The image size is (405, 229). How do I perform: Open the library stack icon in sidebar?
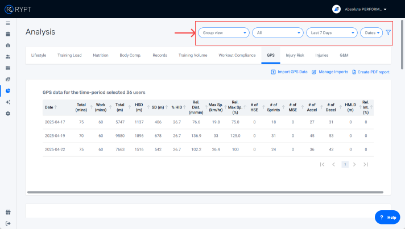[8, 80]
